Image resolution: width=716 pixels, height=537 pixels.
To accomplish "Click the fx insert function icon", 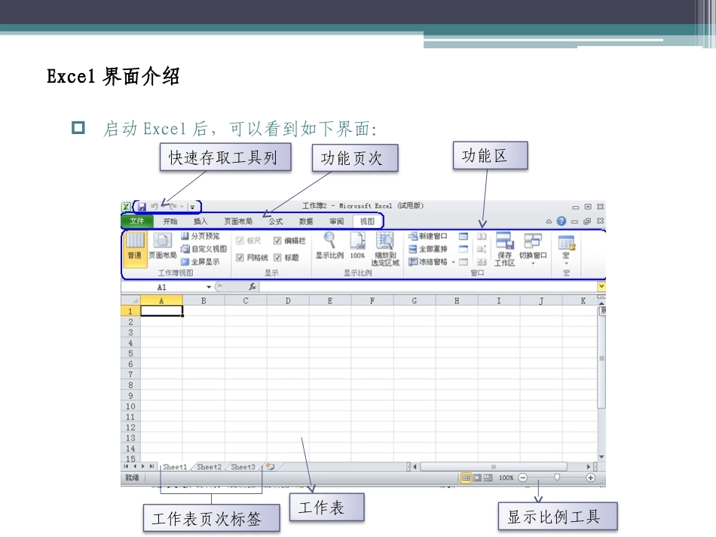I will [x=252, y=286].
